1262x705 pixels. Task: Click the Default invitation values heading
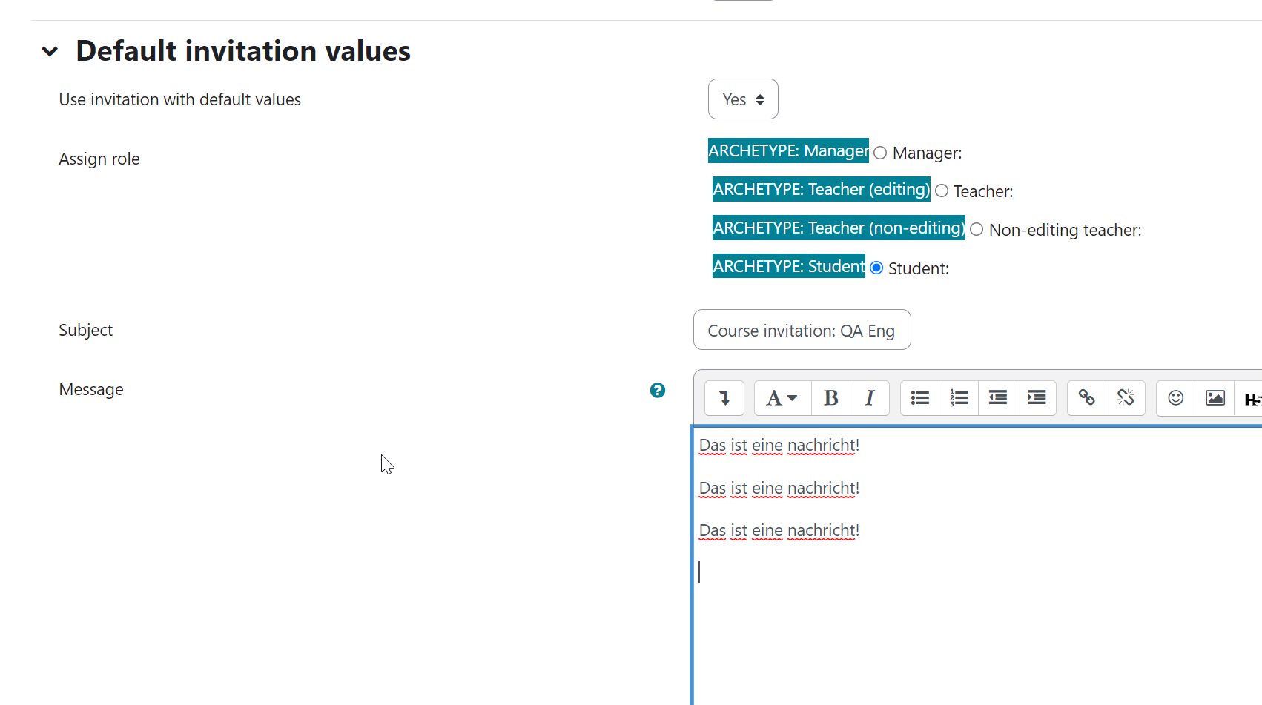click(243, 51)
